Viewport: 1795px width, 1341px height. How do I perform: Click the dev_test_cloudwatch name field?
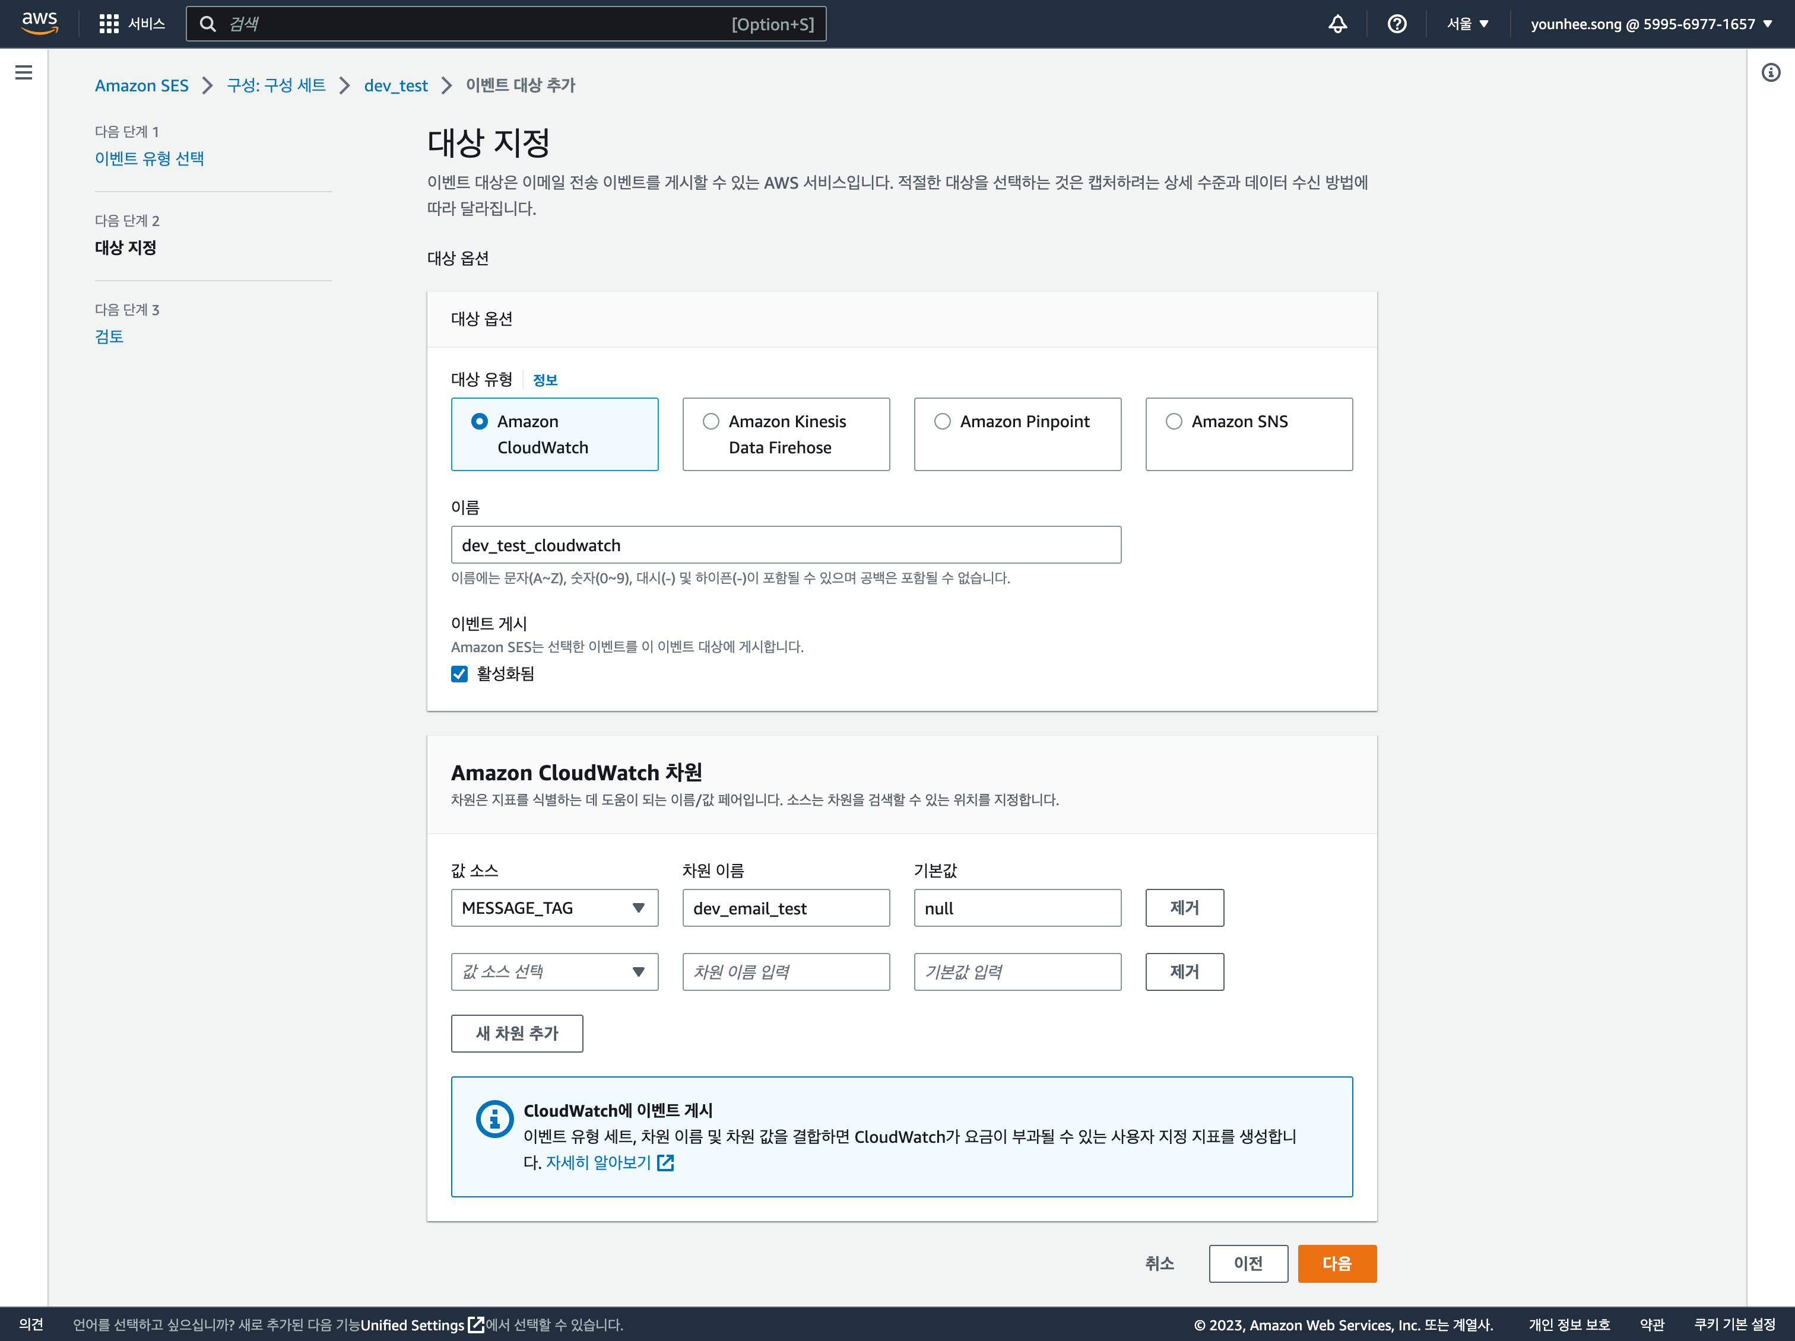[x=785, y=544]
